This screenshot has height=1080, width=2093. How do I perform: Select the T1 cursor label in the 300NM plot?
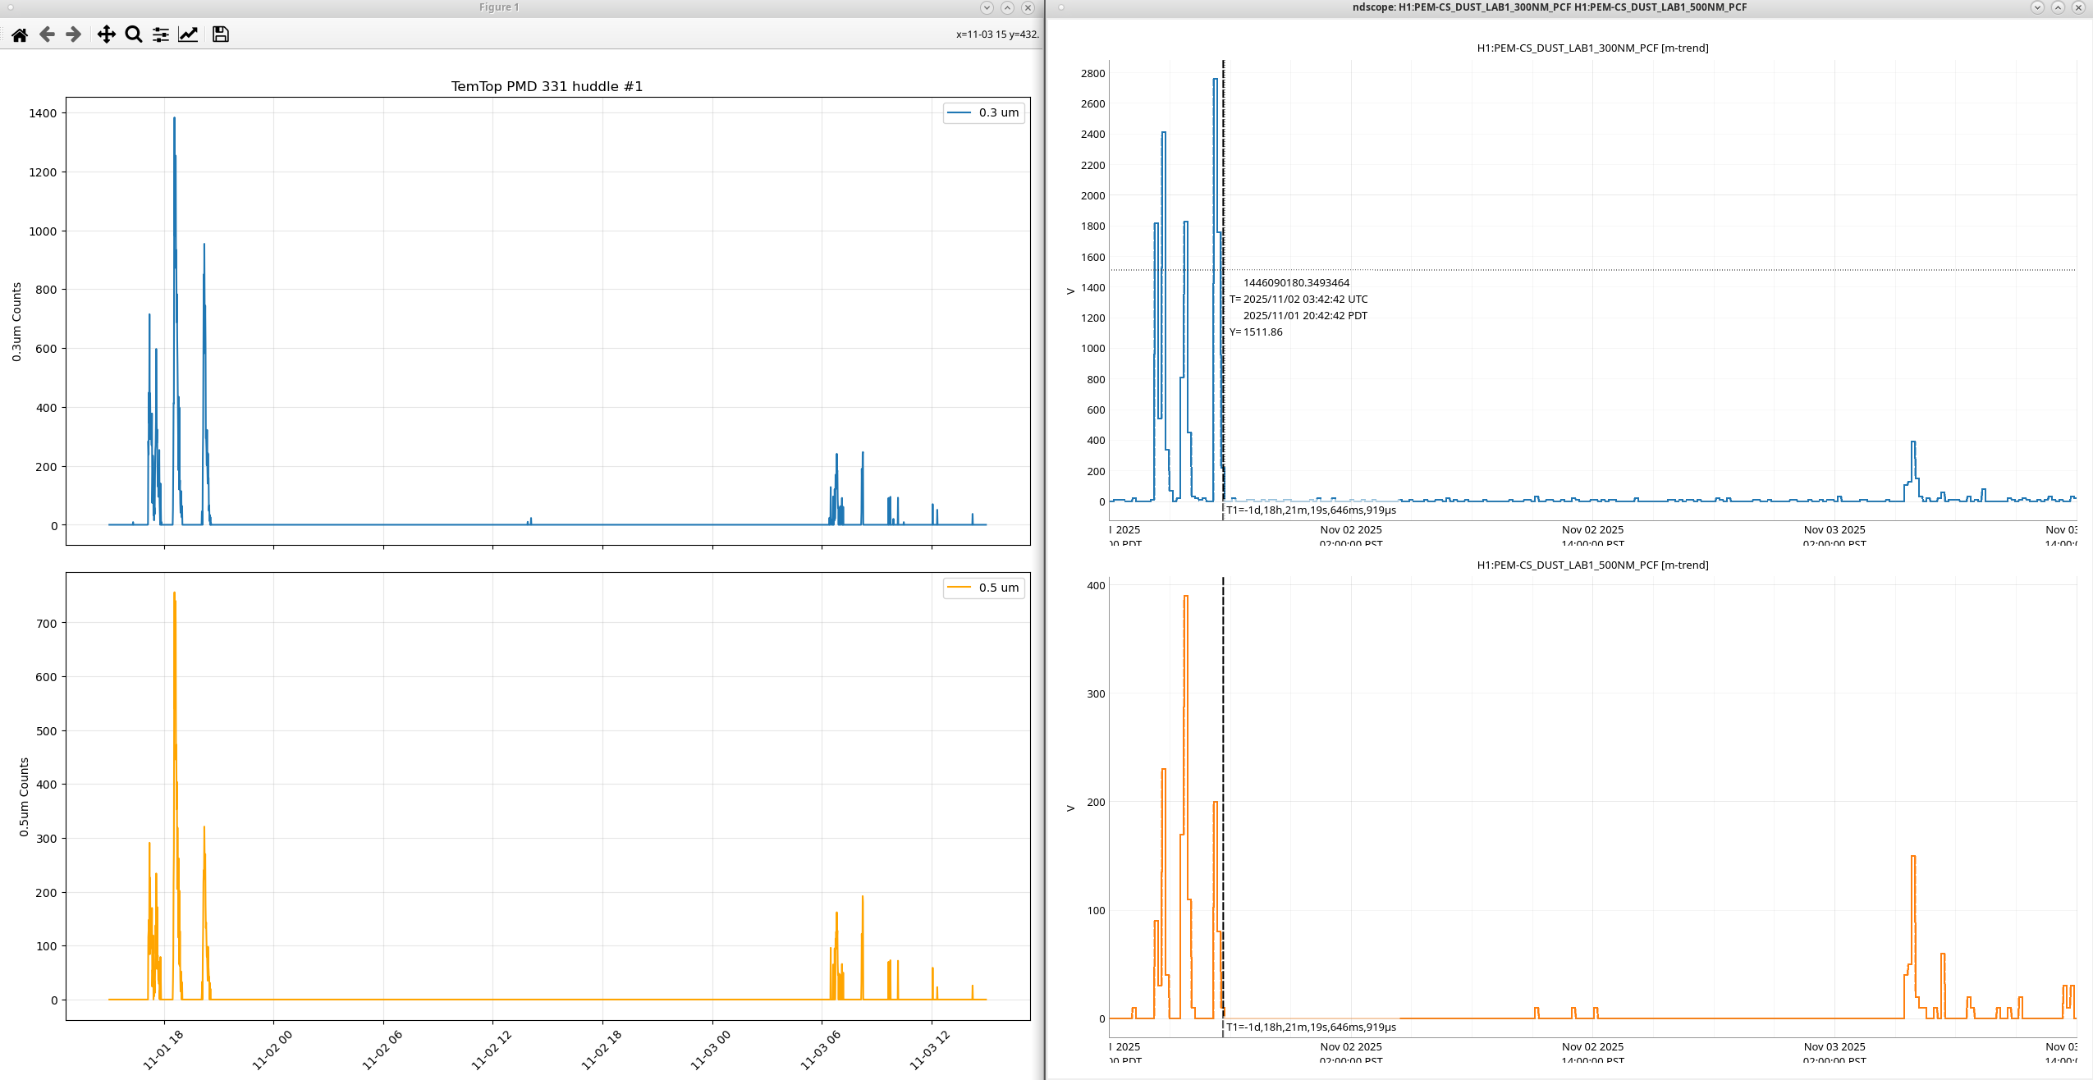point(1311,510)
